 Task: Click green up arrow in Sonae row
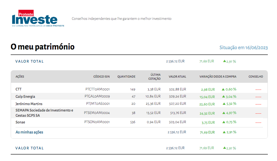pyautogui.click(x=223, y=122)
